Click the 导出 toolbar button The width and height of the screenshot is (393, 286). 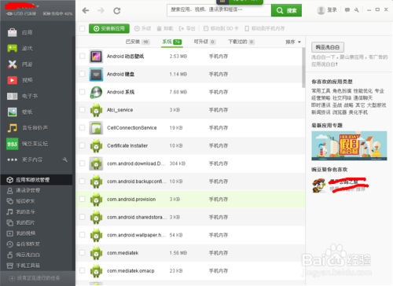187,28
